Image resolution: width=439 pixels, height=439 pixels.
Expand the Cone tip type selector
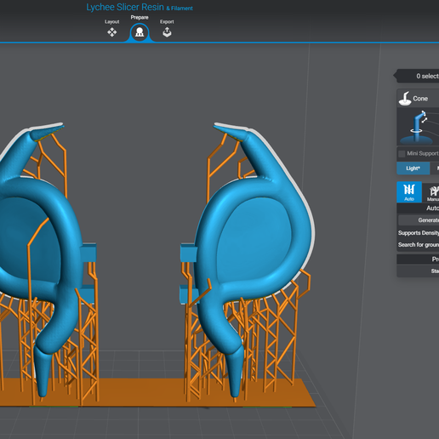pyautogui.click(x=418, y=98)
